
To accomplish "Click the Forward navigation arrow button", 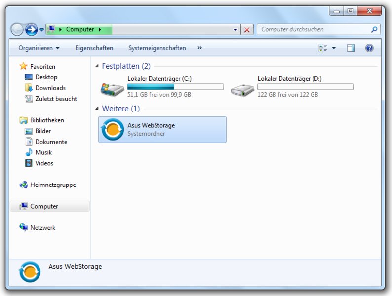I will [32, 30].
